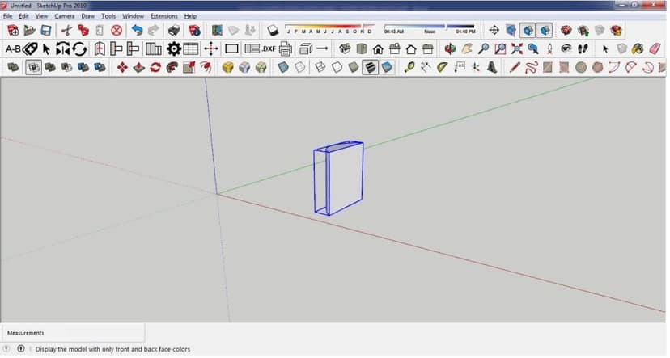Select the Look Around eye tool
Viewport: 670px width, 358px height.
pos(566,49)
